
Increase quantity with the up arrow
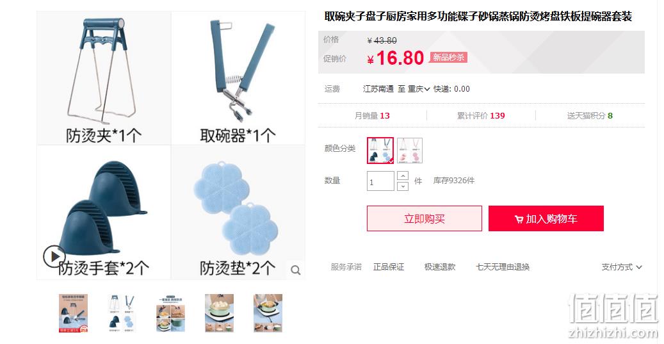(x=403, y=176)
